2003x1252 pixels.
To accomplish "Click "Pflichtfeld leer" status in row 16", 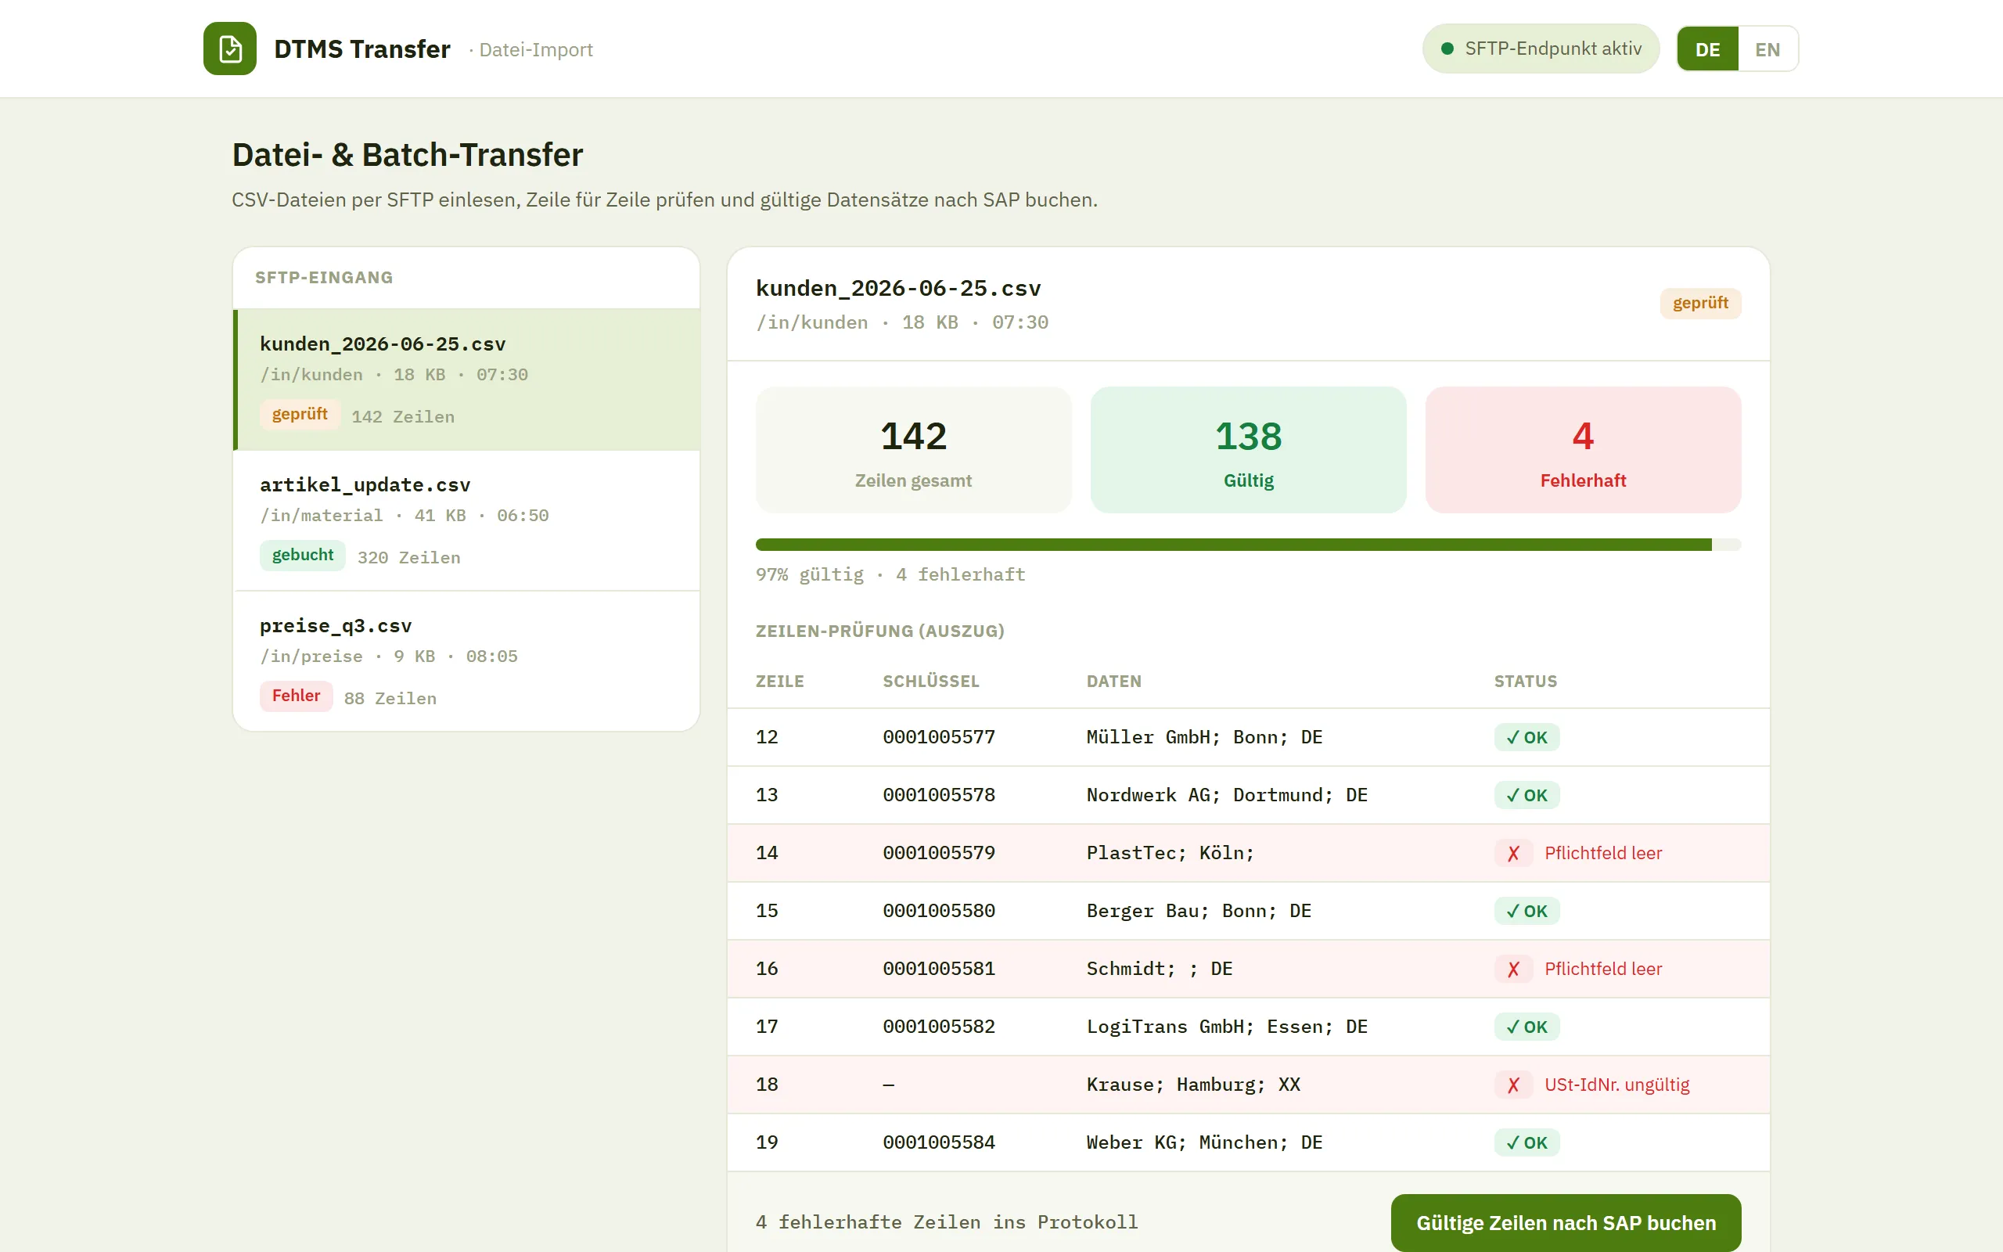I will 1603,969.
